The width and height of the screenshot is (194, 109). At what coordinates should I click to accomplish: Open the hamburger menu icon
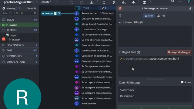(180, 1)
